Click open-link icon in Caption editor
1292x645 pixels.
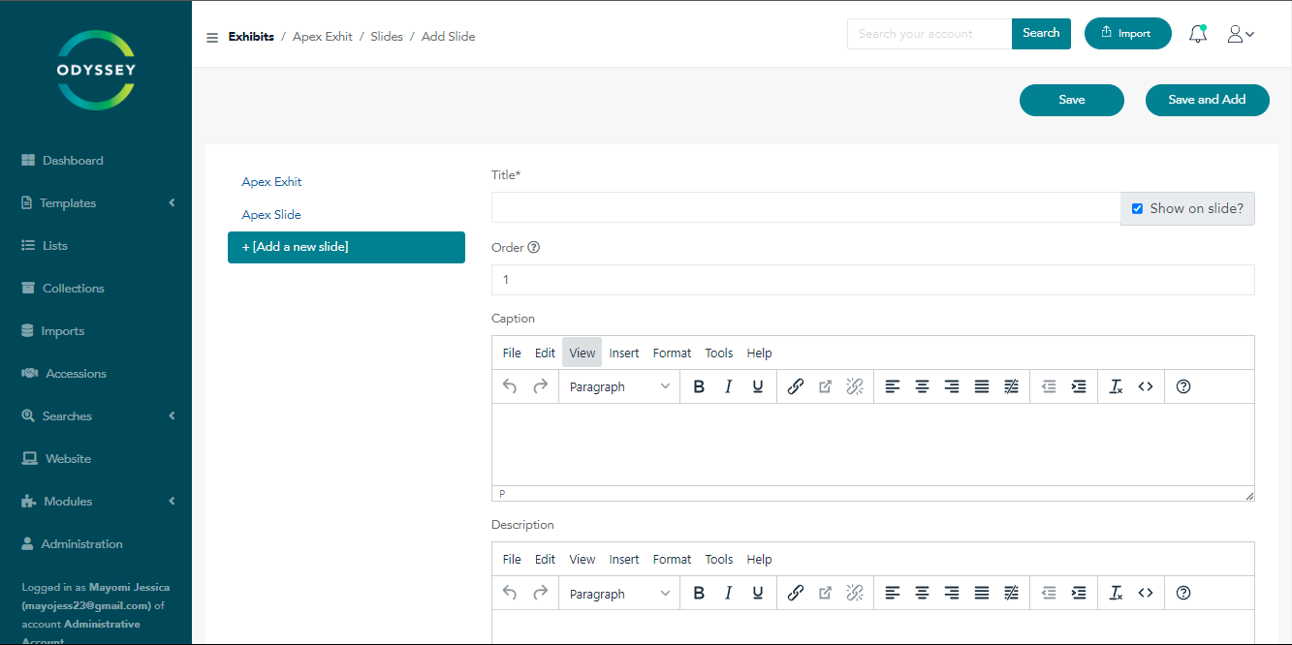pyautogui.click(x=825, y=386)
